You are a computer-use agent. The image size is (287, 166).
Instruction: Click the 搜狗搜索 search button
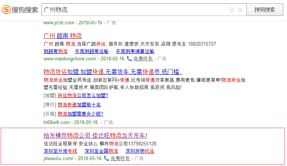click(264, 10)
